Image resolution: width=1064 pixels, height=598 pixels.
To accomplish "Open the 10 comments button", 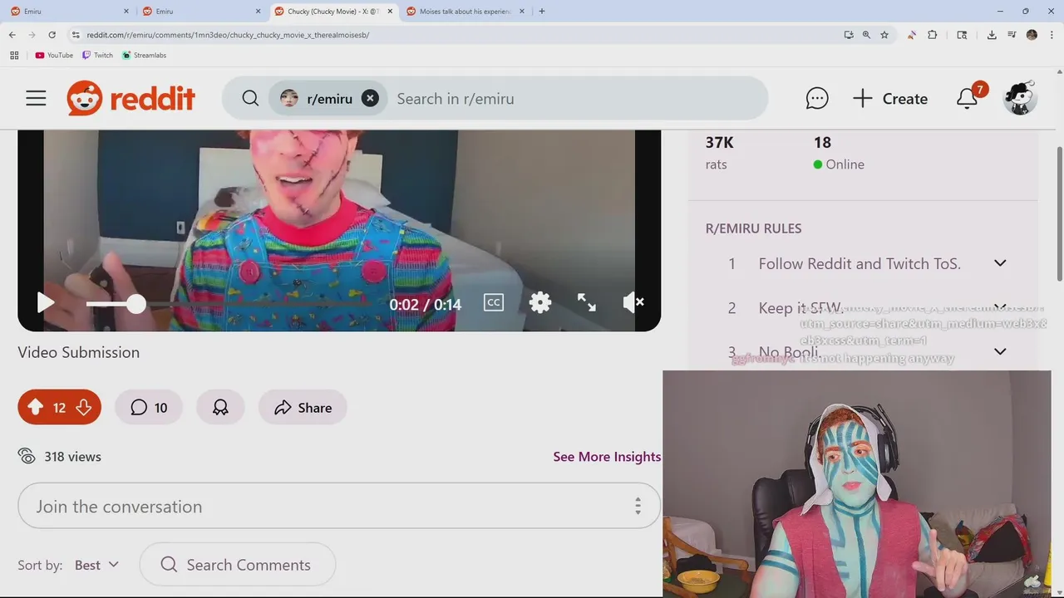I will click(x=149, y=408).
